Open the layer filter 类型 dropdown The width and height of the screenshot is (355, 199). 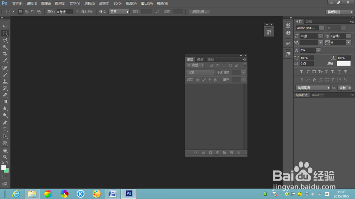coord(195,65)
